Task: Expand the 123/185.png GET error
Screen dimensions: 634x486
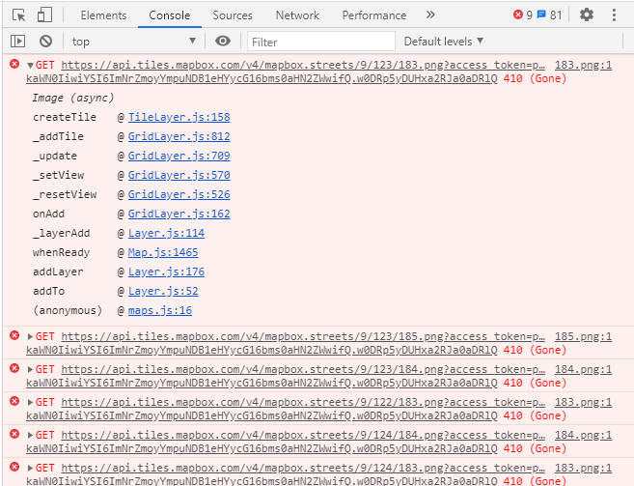Action: coord(30,336)
